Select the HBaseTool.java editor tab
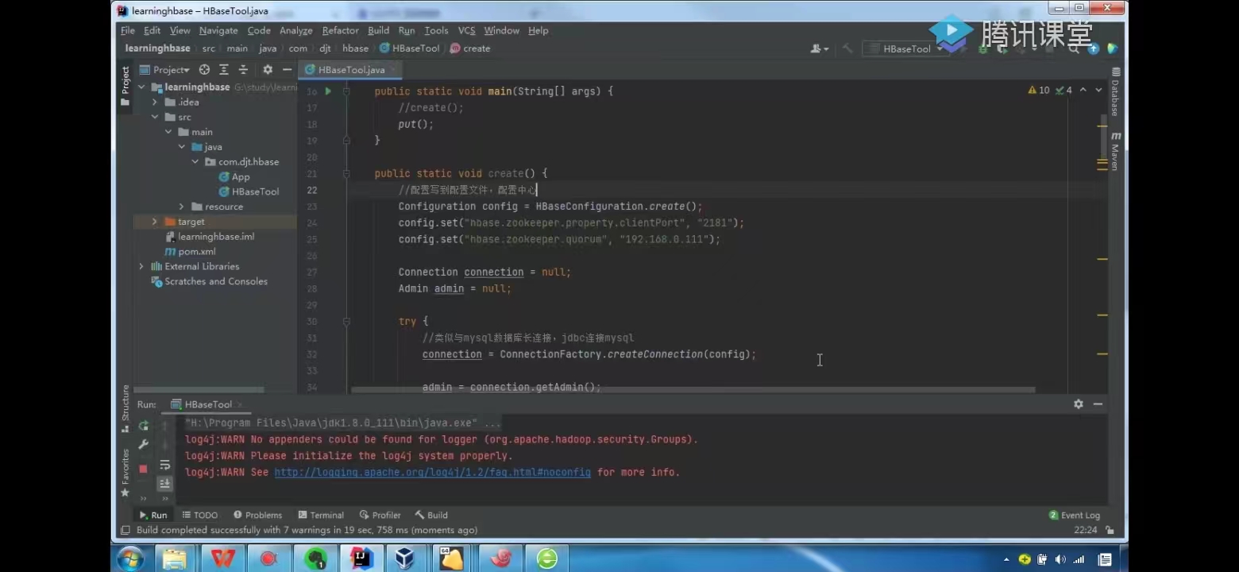The image size is (1239, 572). tap(350, 70)
